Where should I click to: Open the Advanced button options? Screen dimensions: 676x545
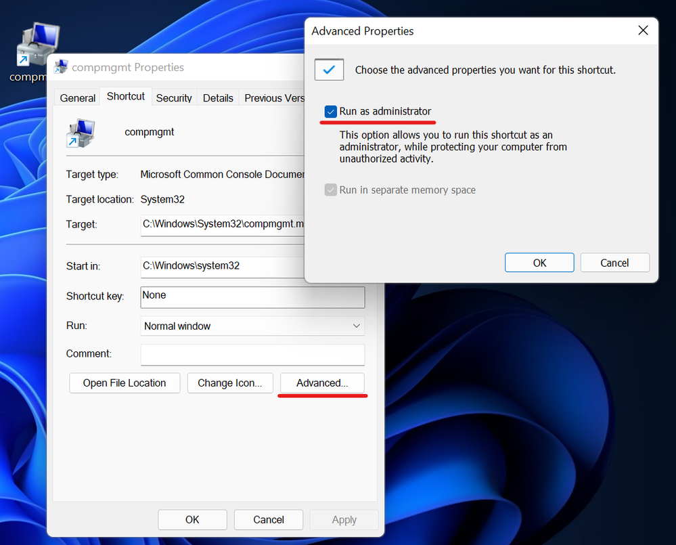(322, 383)
